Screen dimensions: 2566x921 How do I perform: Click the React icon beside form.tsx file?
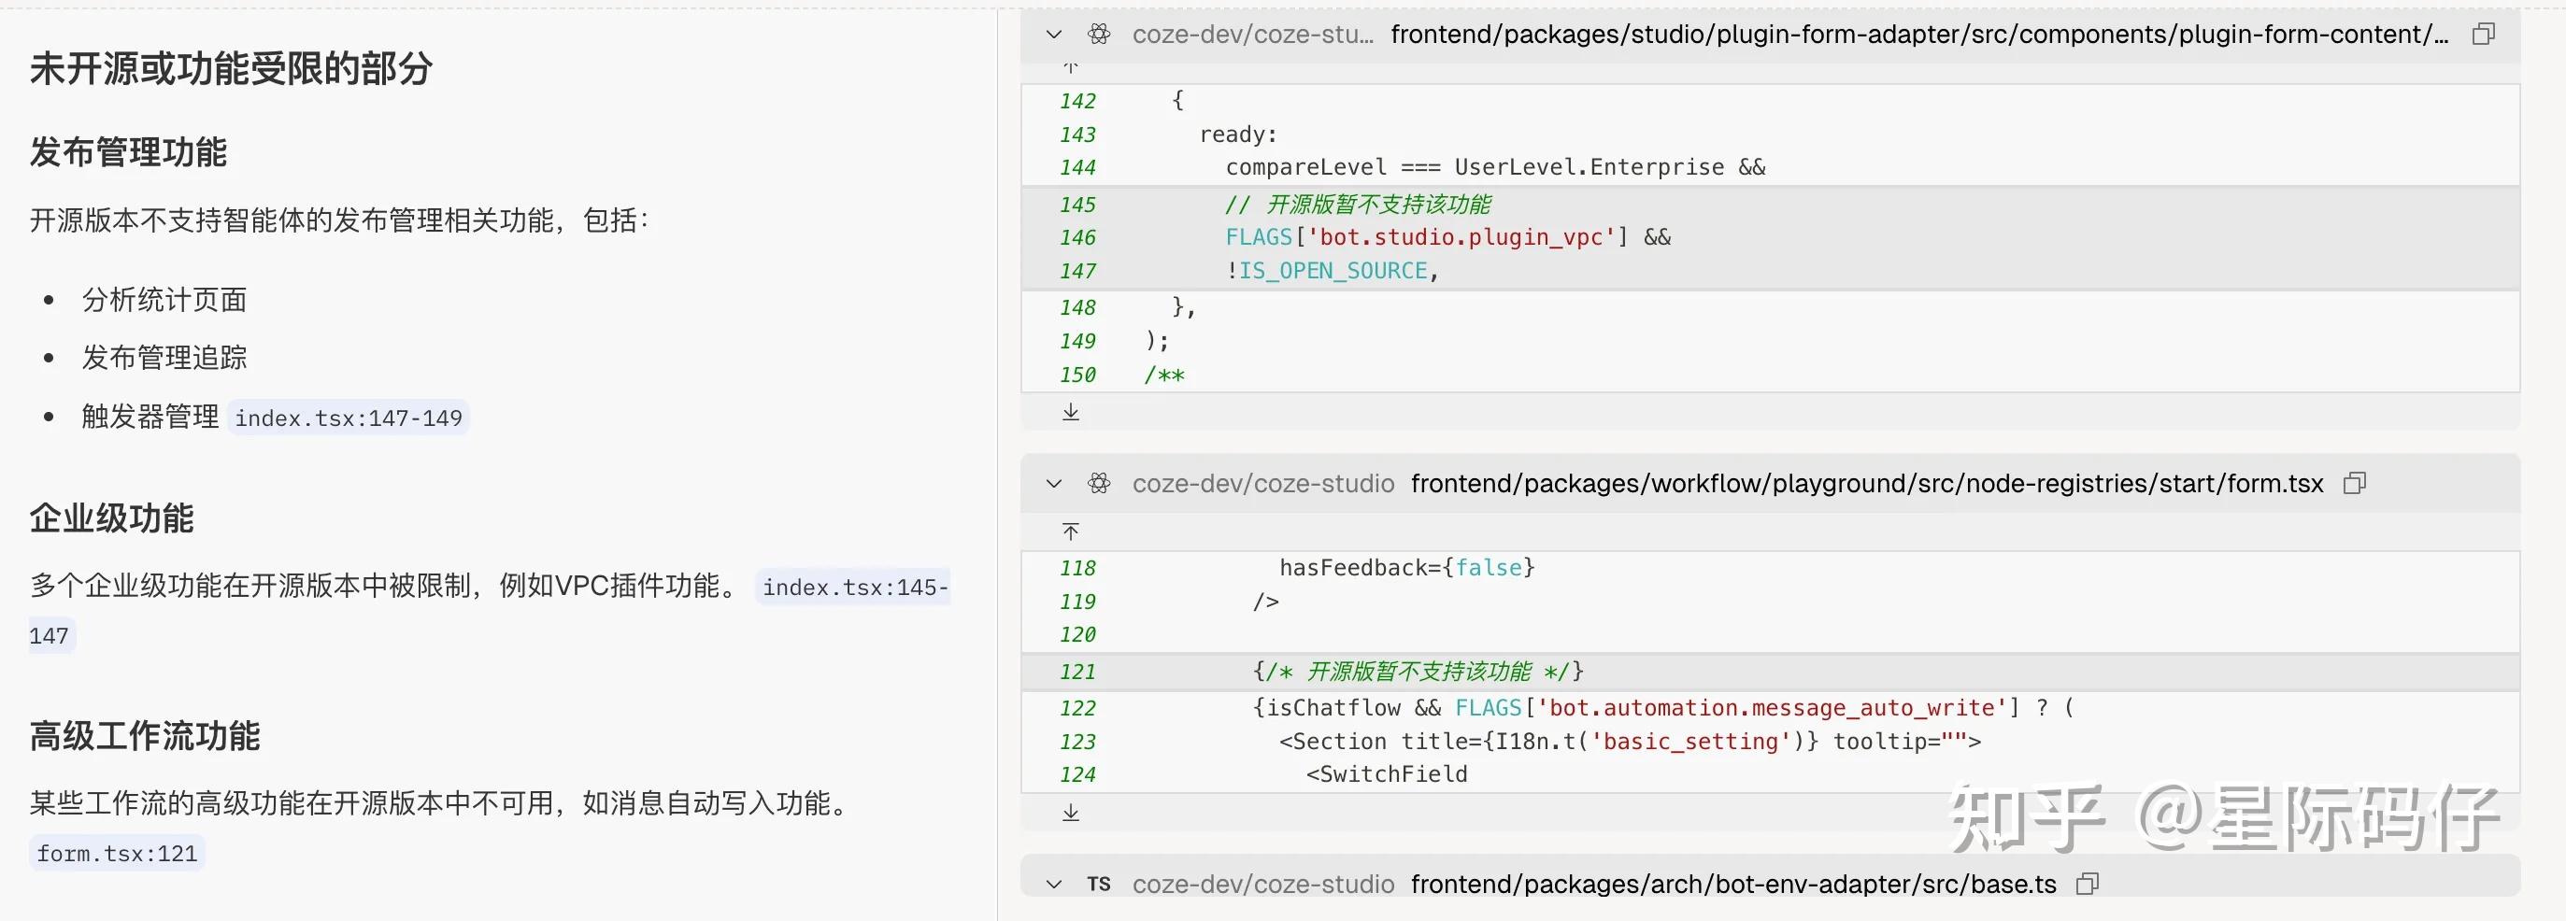point(1099,484)
